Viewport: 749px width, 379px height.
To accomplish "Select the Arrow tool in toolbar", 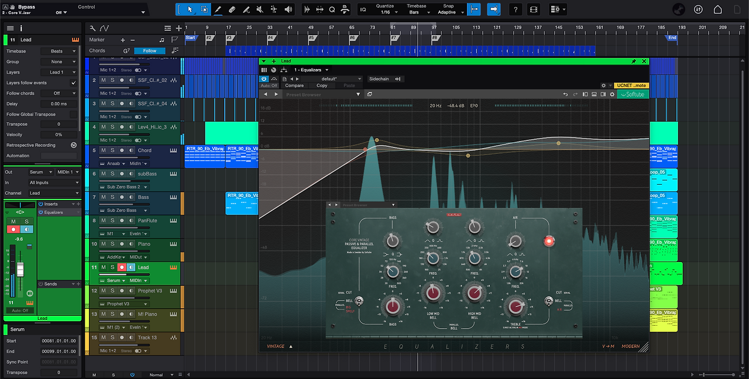I will (x=190, y=9).
